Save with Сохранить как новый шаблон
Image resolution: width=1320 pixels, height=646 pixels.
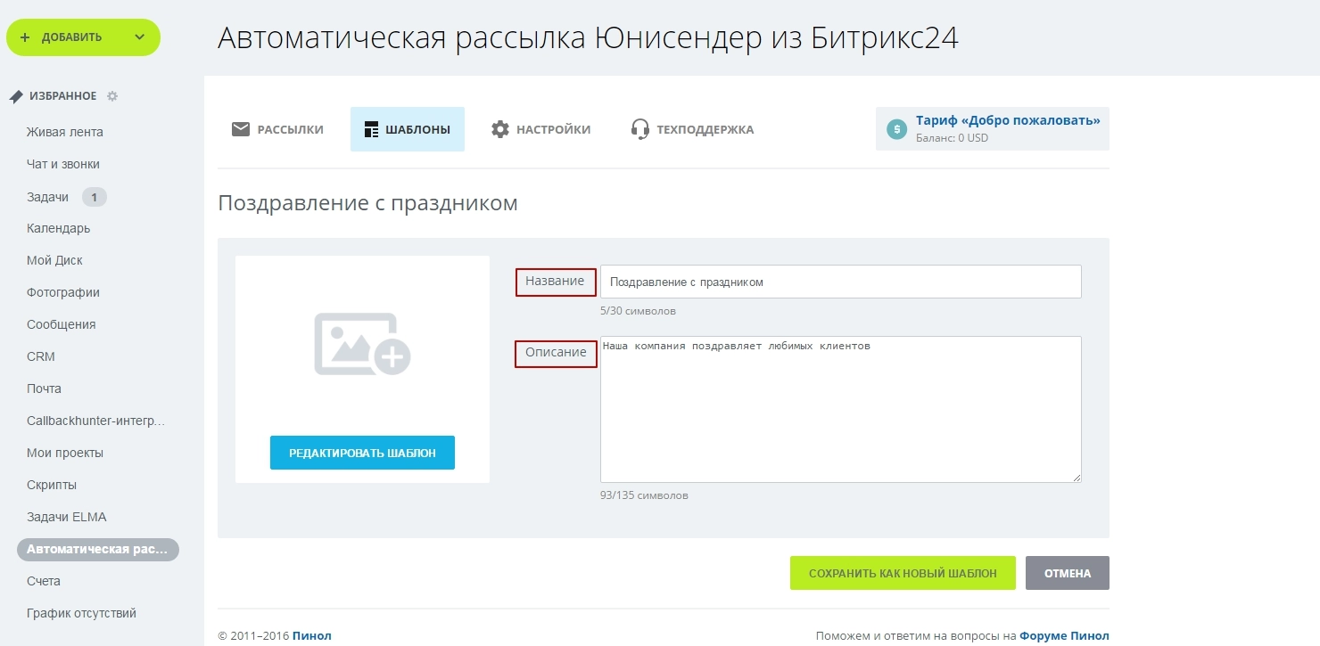pyautogui.click(x=903, y=573)
